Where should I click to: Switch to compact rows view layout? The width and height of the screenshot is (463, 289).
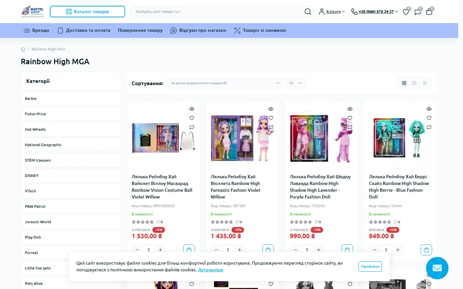point(425,83)
